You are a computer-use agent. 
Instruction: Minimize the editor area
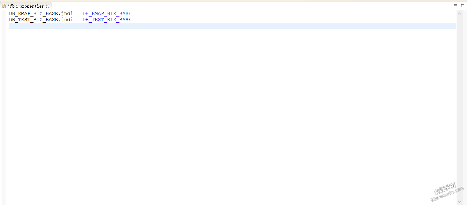(x=456, y=6)
